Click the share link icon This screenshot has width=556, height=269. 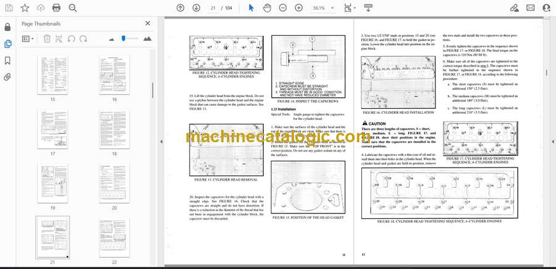click(514, 8)
